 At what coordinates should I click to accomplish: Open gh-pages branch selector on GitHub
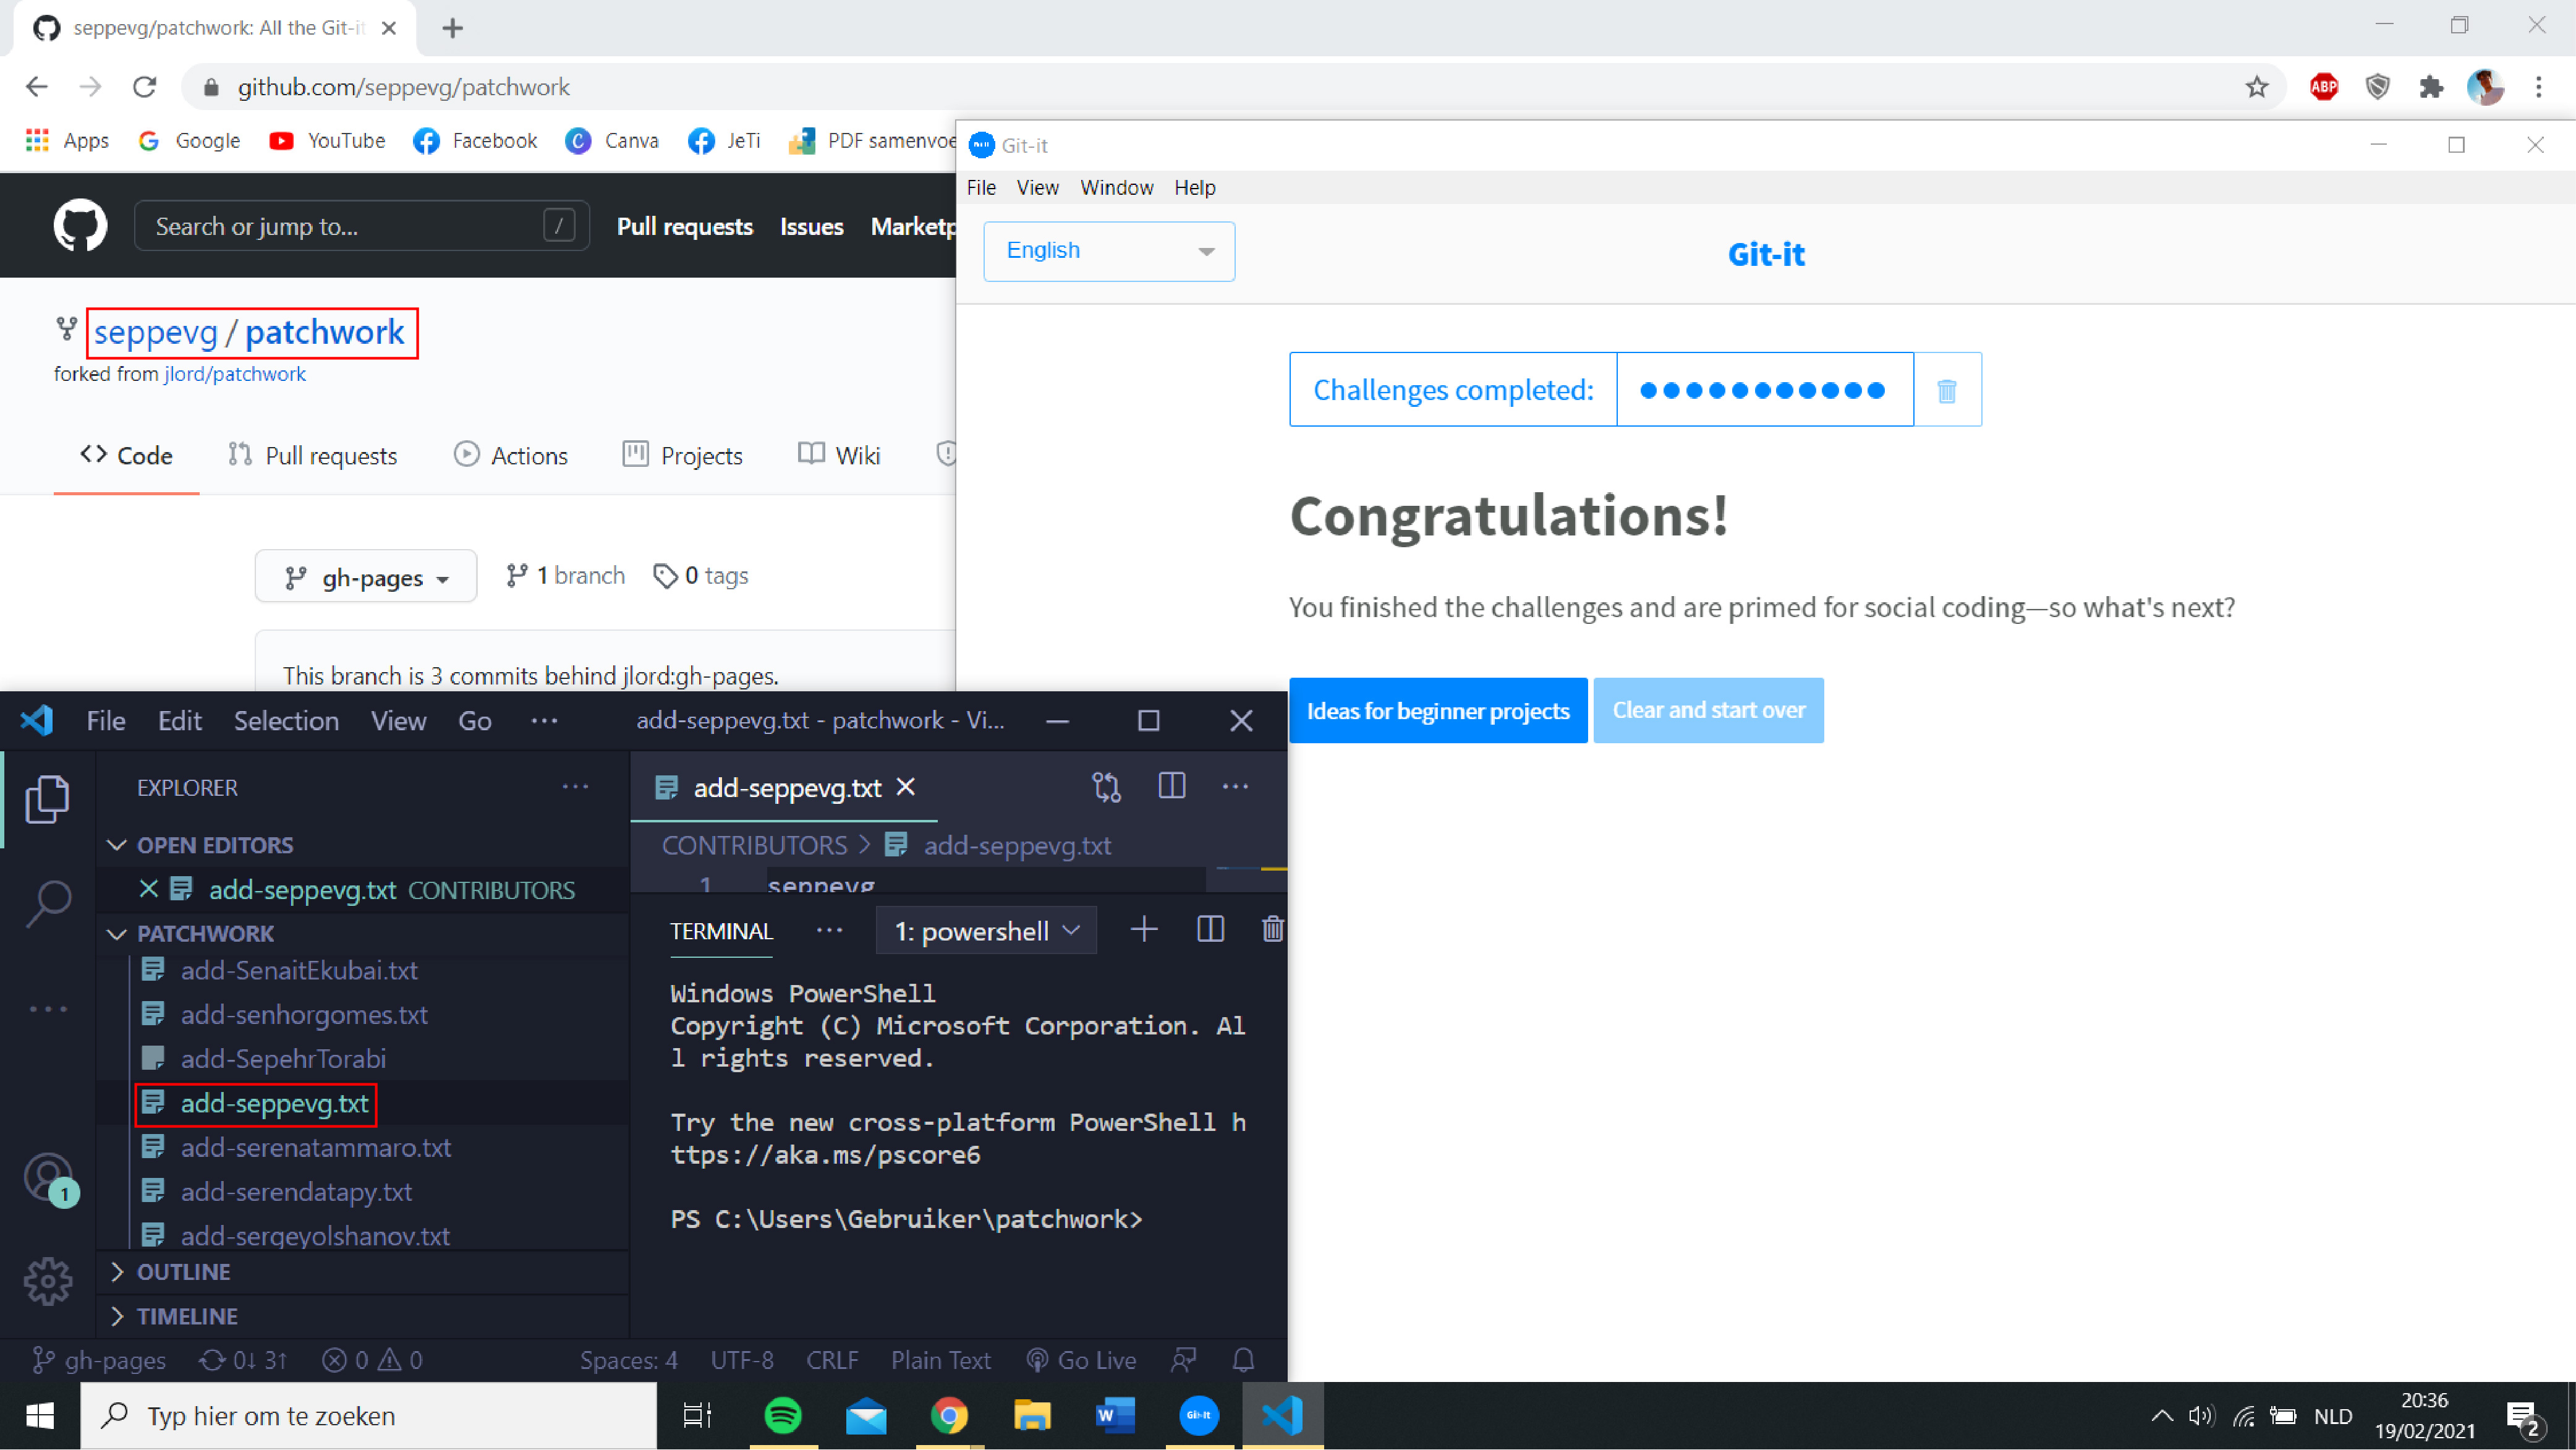click(x=366, y=577)
